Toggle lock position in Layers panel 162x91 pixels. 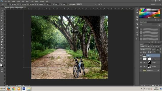click(x=148, y=52)
